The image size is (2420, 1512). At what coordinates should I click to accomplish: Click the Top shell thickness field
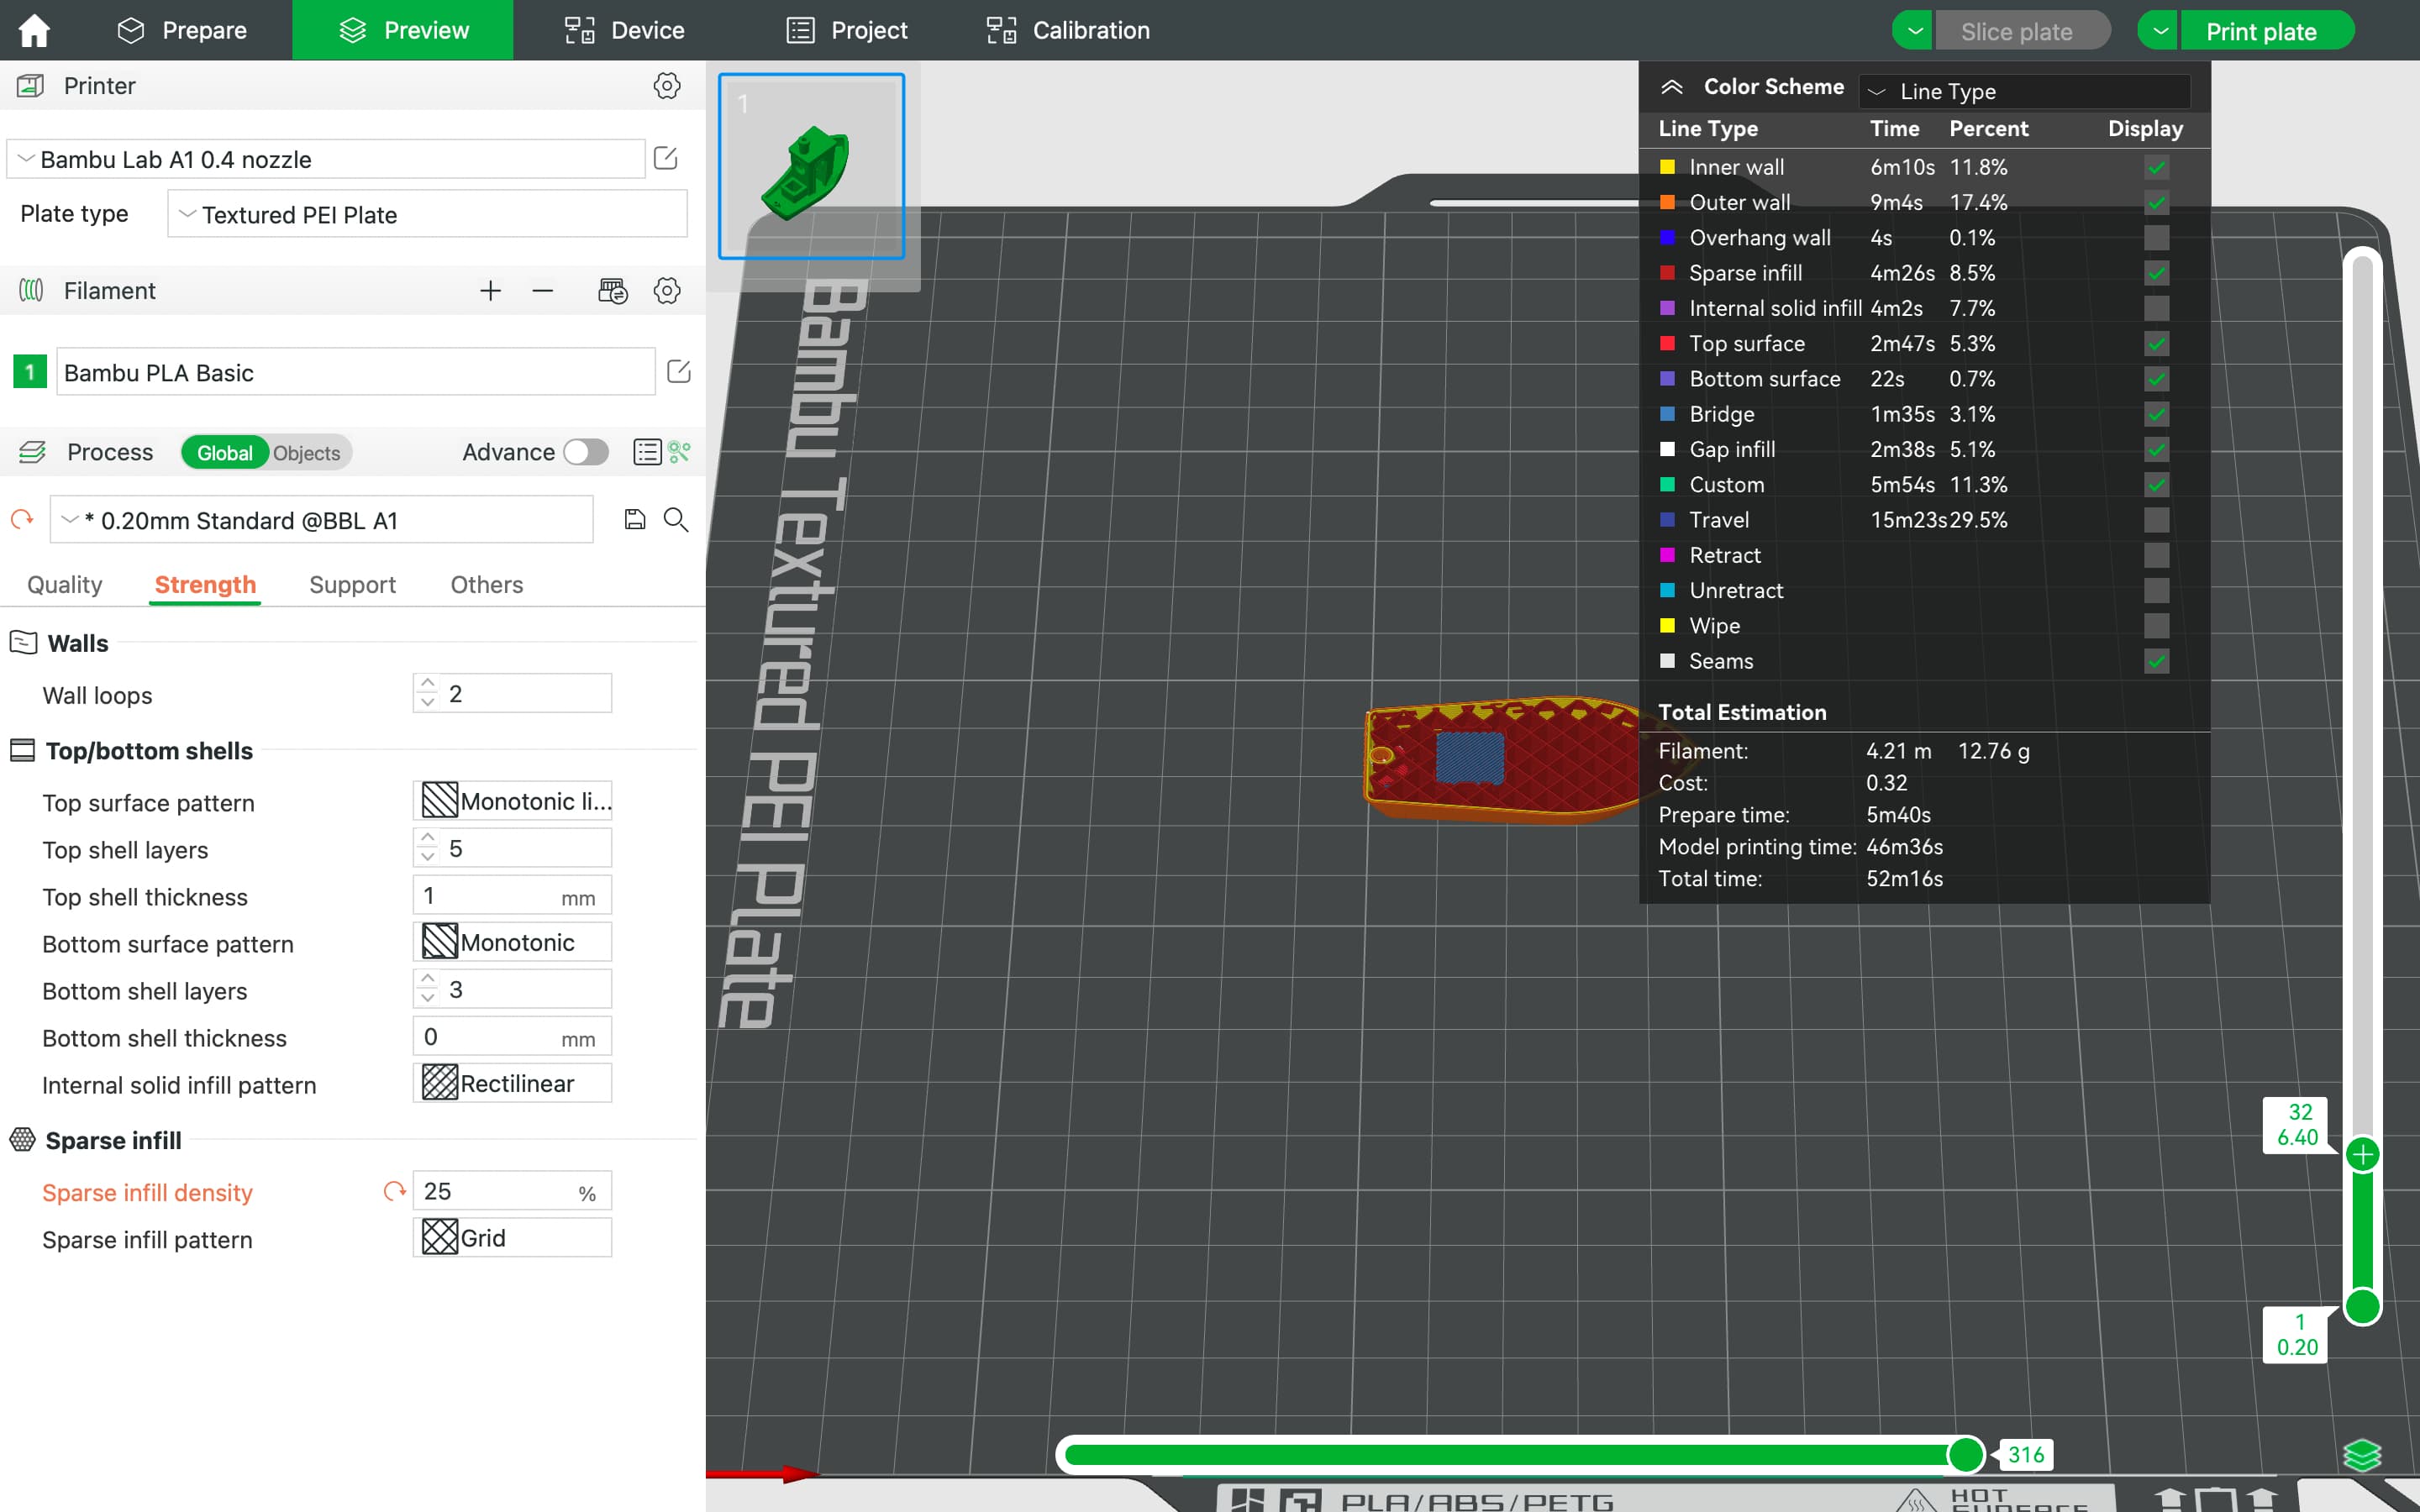pos(512,896)
